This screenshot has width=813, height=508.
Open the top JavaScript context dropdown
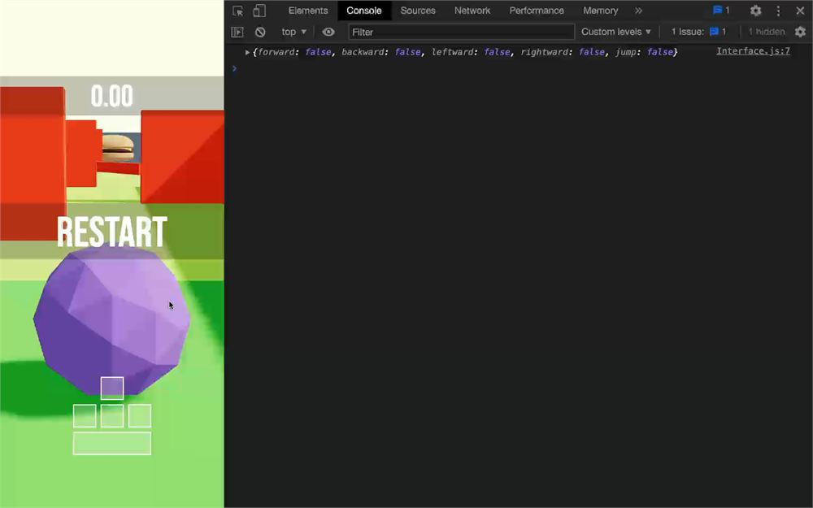[x=293, y=33]
